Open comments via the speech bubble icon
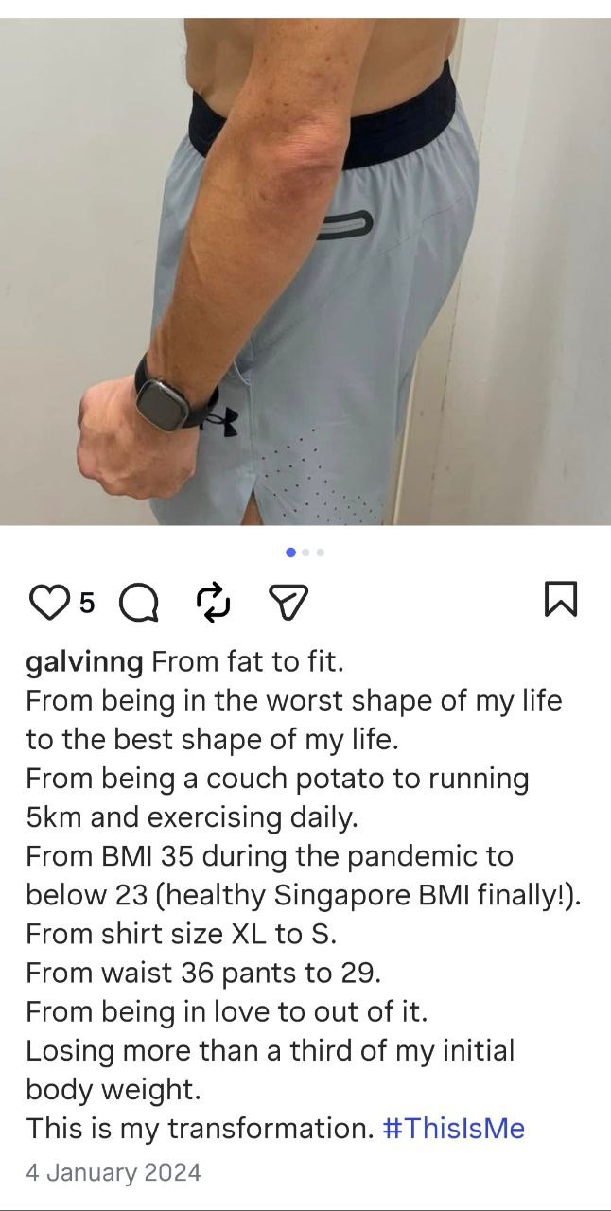611x1211 pixels. 139,602
